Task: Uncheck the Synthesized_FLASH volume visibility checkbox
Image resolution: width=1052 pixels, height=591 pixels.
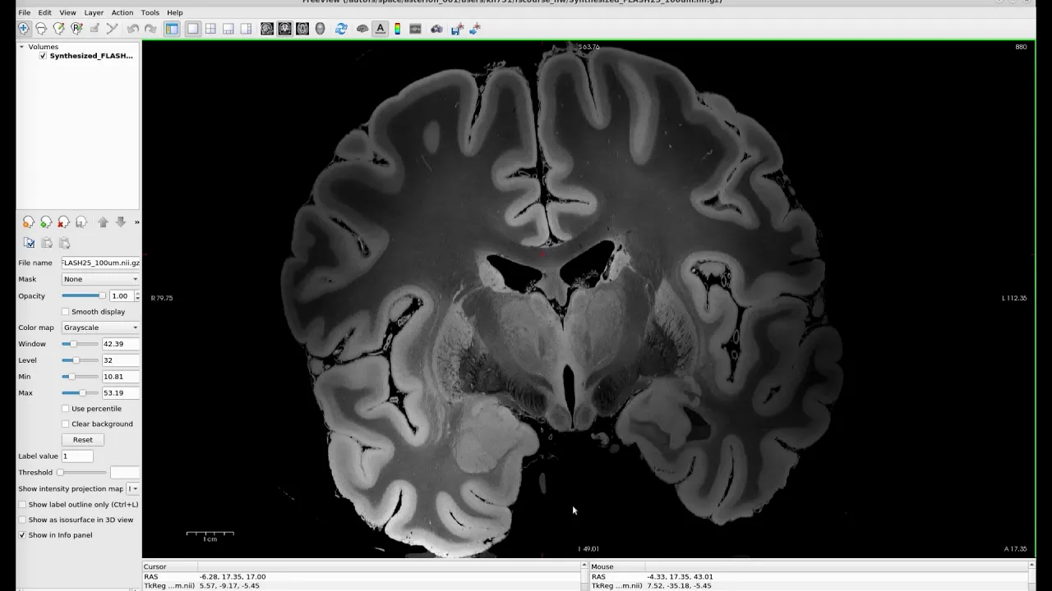Action: (x=43, y=56)
